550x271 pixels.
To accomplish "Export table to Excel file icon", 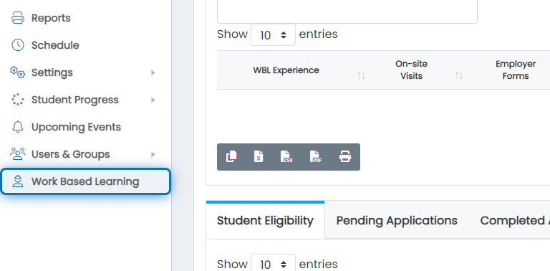I will pyautogui.click(x=259, y=156).
